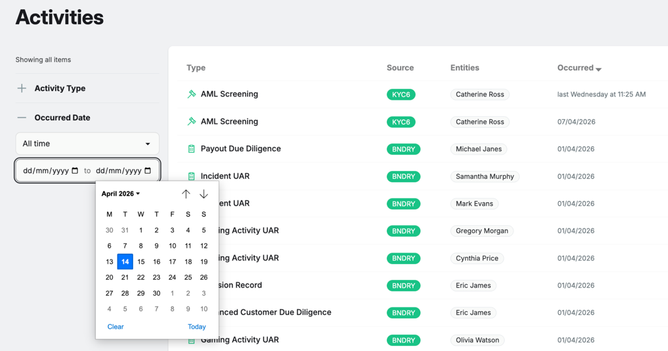Click the 'last Wednesday at 11:25 AM' timestamp
Image resolution: width=668 pixels, height=351 pixels.
[601, 95]
